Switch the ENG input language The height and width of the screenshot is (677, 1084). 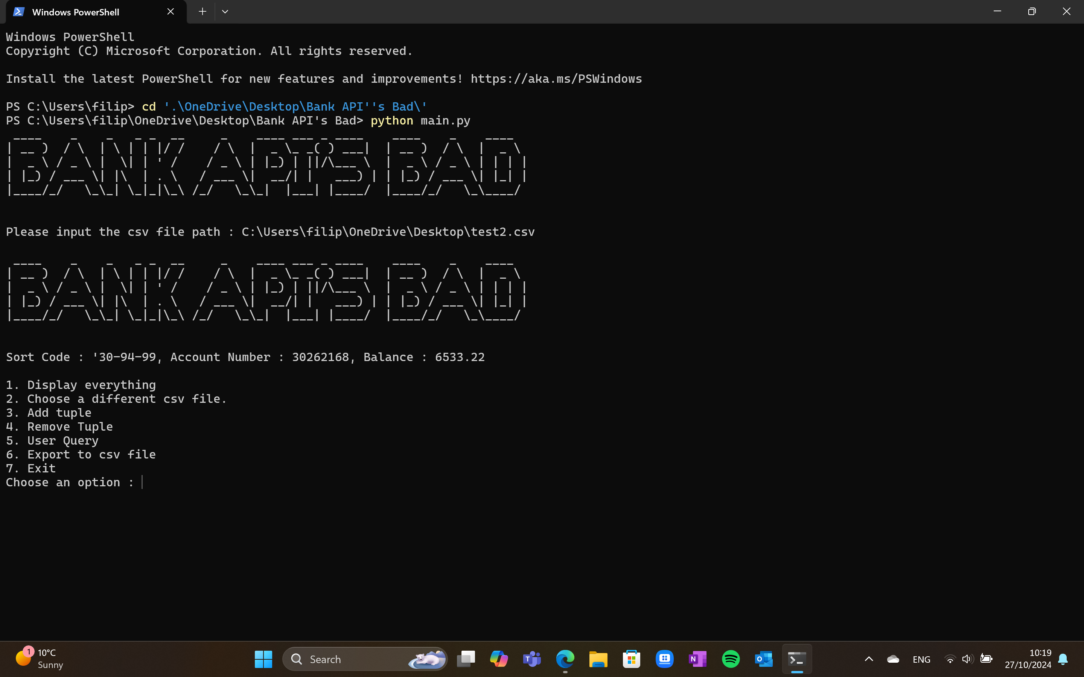pyautogui.click(x=921, y=660)
